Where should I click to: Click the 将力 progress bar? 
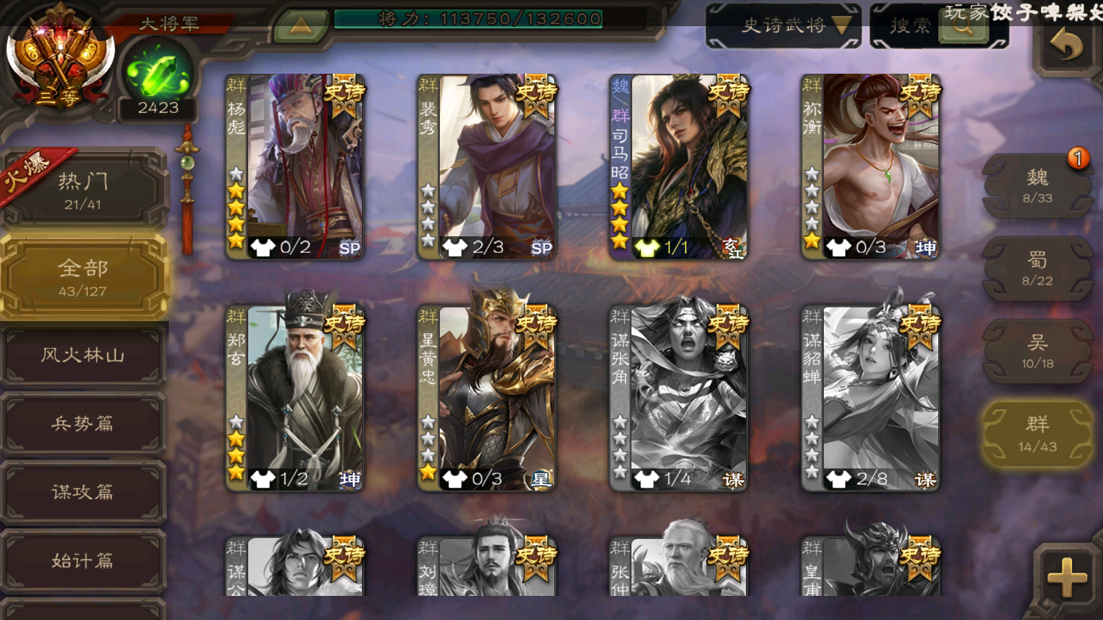tap(468, 19)
